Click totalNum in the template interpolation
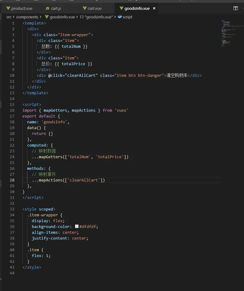 (x=71, y=47)
